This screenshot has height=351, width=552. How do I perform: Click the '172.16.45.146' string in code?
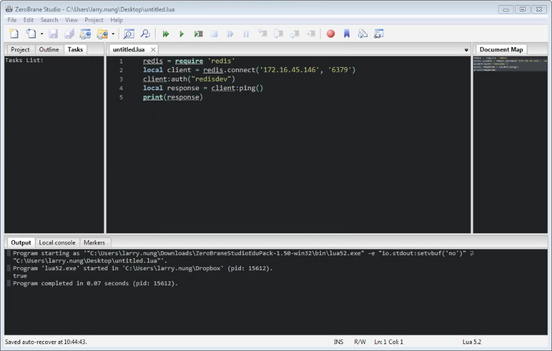click(x=290, y=70)
